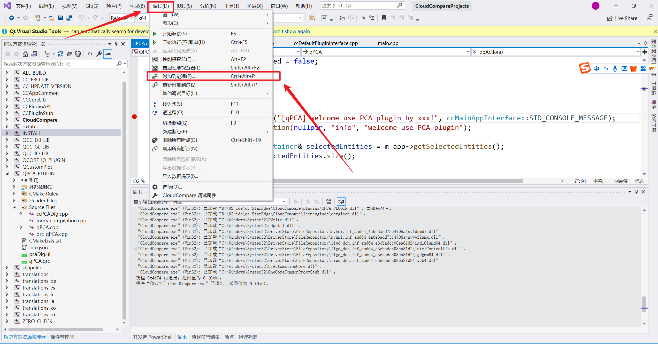Close the Solution Explorer panel

pos(123,44)
